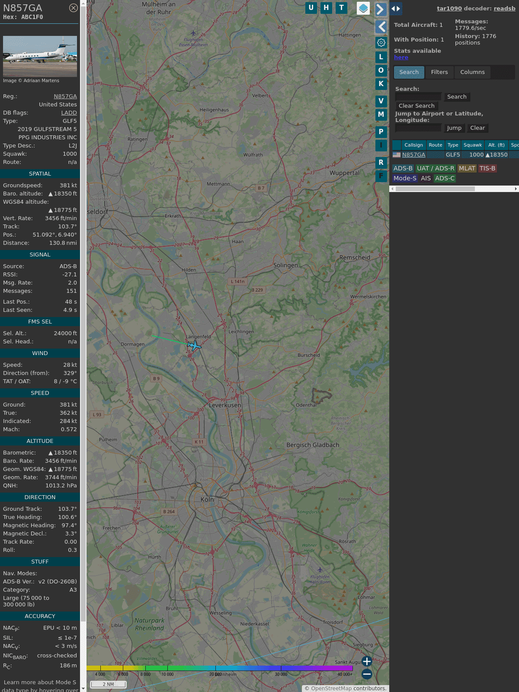Switch to the Filters tab

(x=439, y=72)
